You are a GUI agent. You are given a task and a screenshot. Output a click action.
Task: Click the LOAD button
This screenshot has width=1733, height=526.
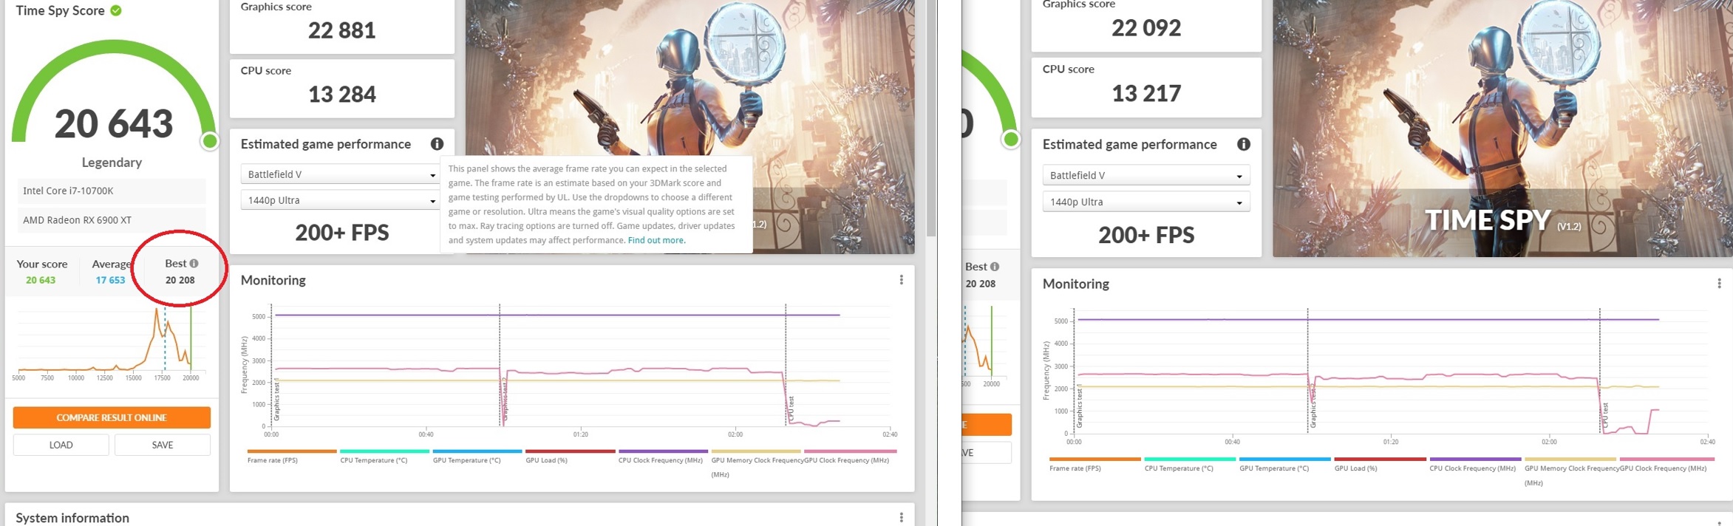tap(61, 445)
